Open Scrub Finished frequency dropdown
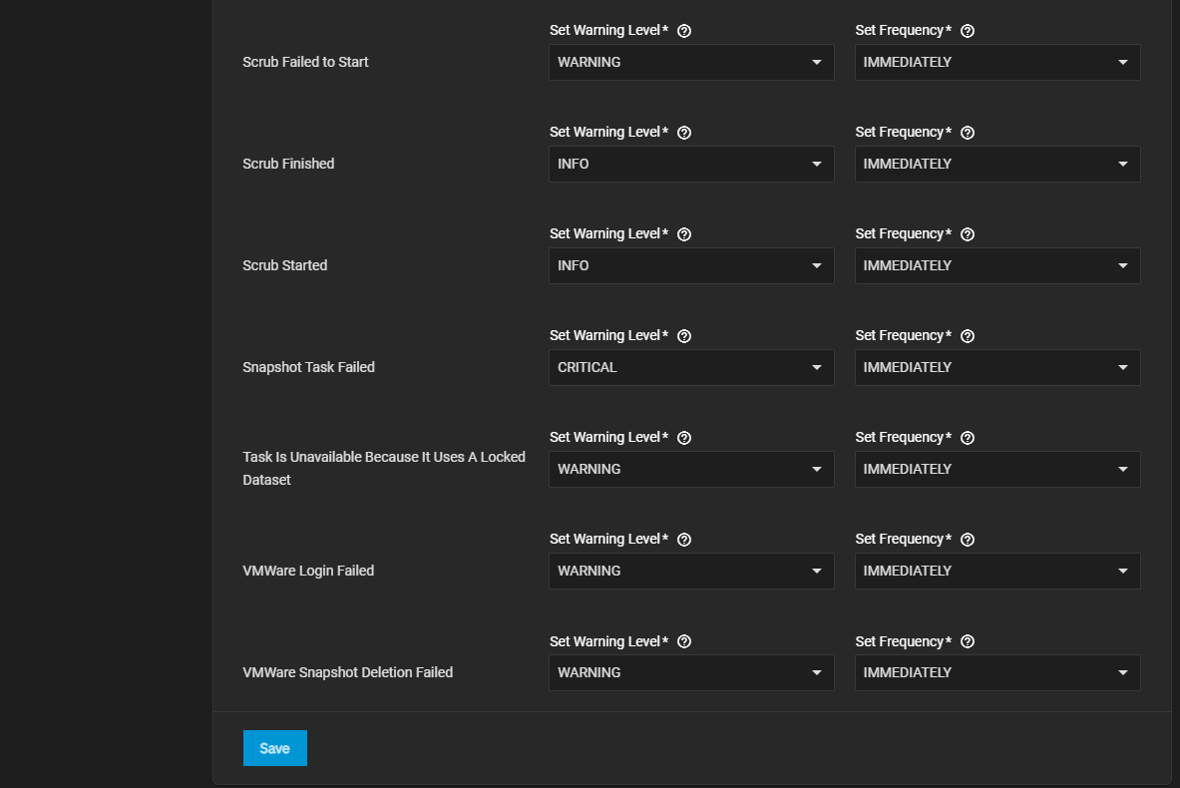 point(997,164)
